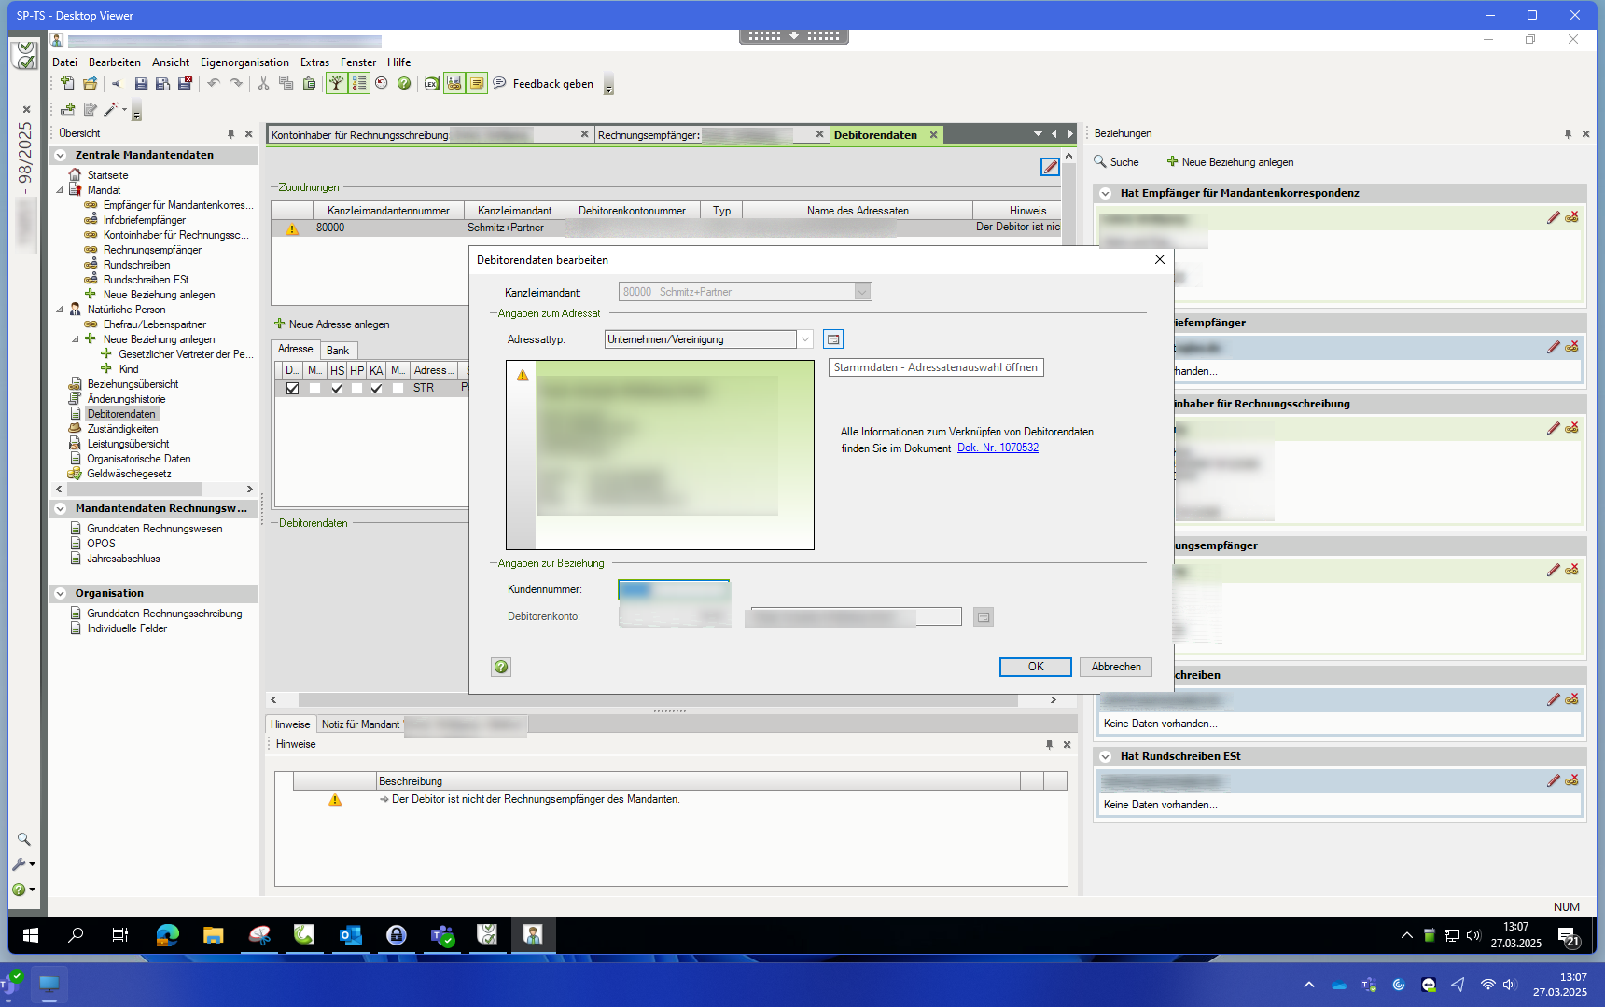
Task: Click the undo arrow in the toolbar
Action: coord(214,84)
